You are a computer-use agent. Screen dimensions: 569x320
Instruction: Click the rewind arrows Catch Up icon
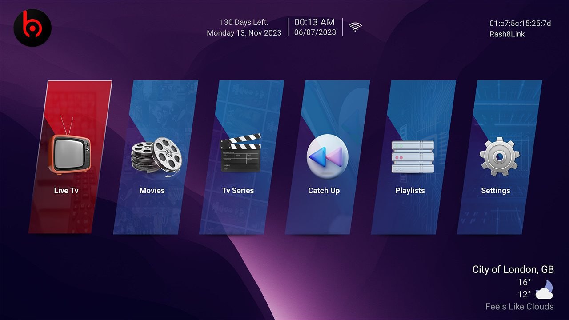tap(327, 157)
